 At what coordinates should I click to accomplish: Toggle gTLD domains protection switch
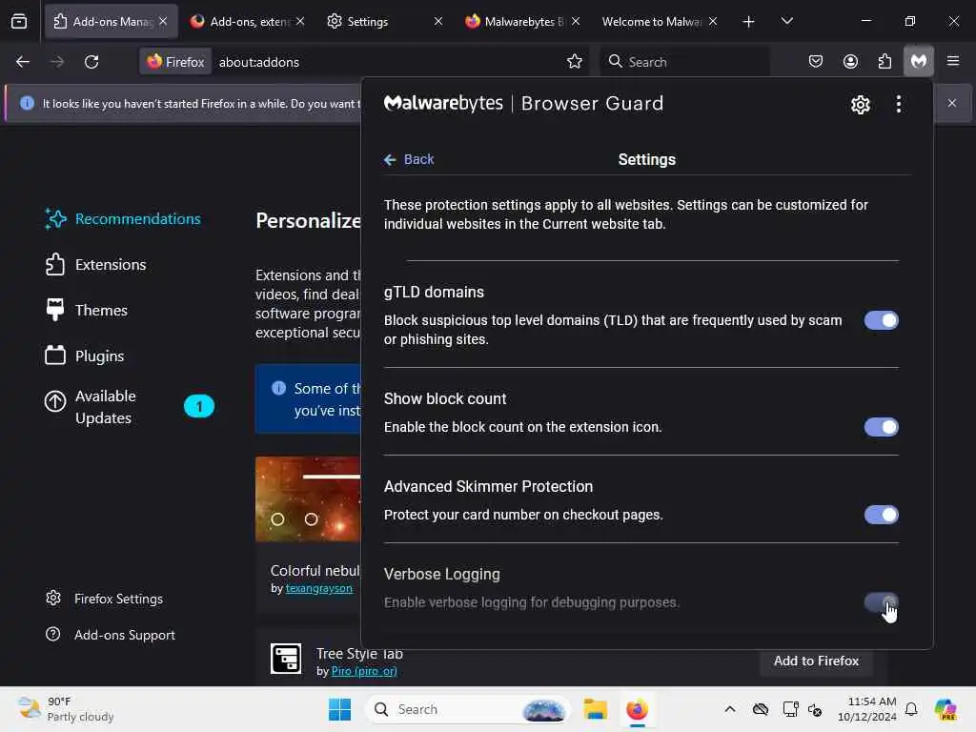point(881,320)
